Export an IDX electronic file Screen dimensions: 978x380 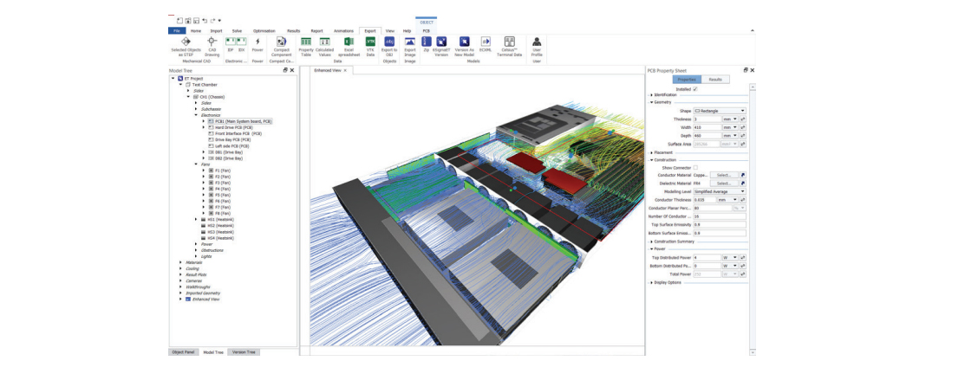point(241,44)
